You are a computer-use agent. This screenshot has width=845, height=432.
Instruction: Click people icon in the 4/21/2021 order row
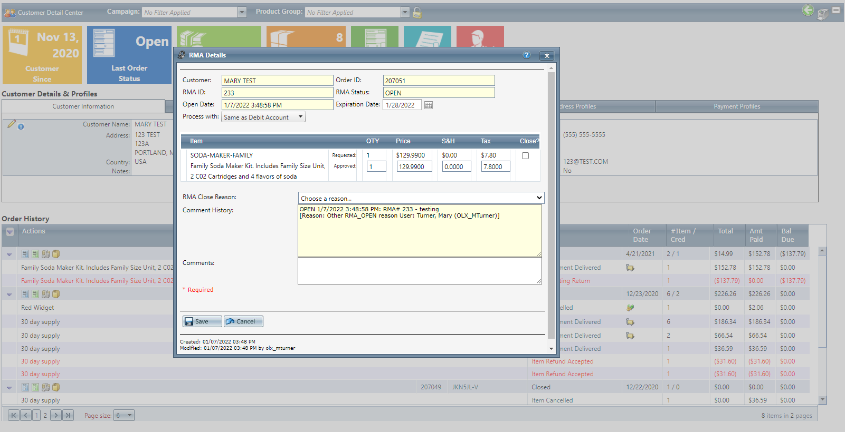[x=46, y=254]
